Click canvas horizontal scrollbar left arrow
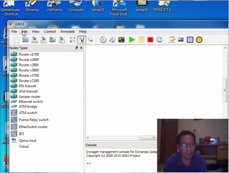 tap(88, 138)
